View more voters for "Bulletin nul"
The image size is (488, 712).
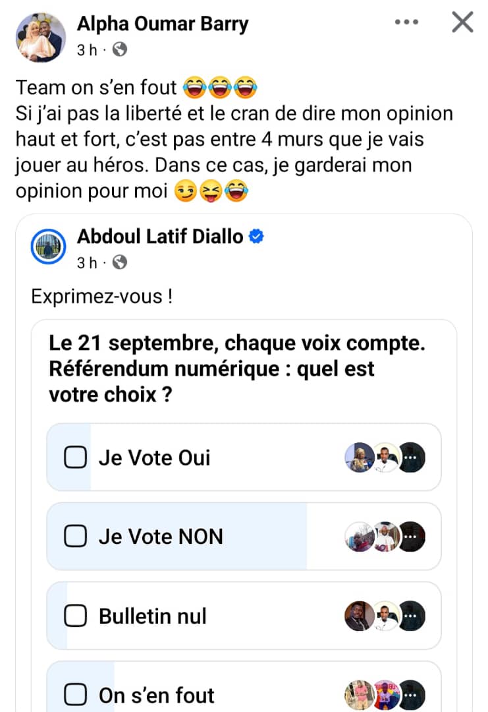pos(412,616)
